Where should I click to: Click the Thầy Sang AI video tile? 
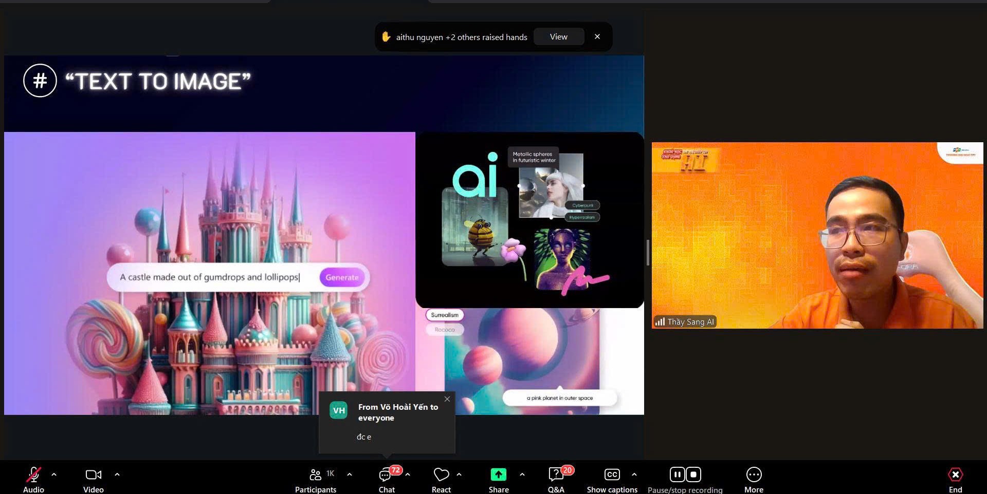[x=817, y=235]
